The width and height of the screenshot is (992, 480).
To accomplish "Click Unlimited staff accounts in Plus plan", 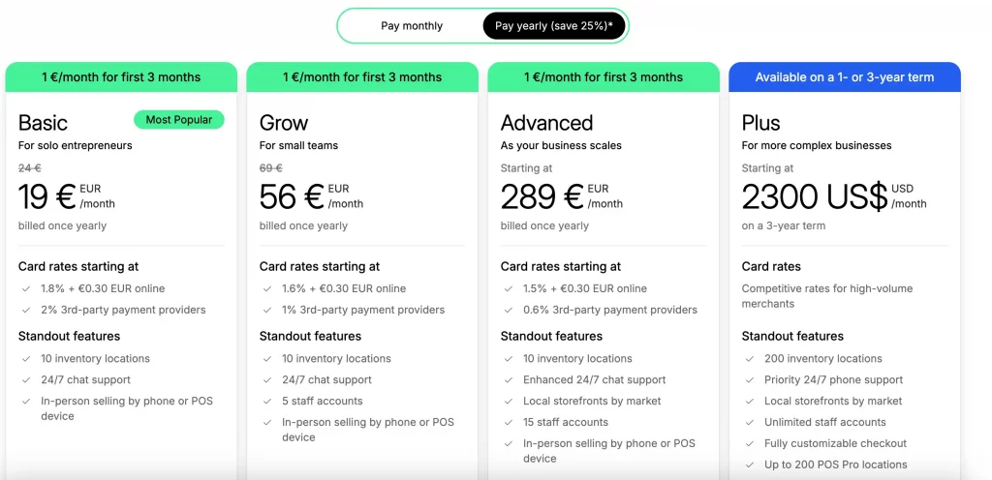I will click(x=824, y=422).
